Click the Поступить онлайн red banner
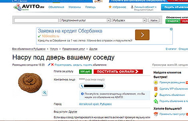 pyautogui.click(x=118, y=72)
